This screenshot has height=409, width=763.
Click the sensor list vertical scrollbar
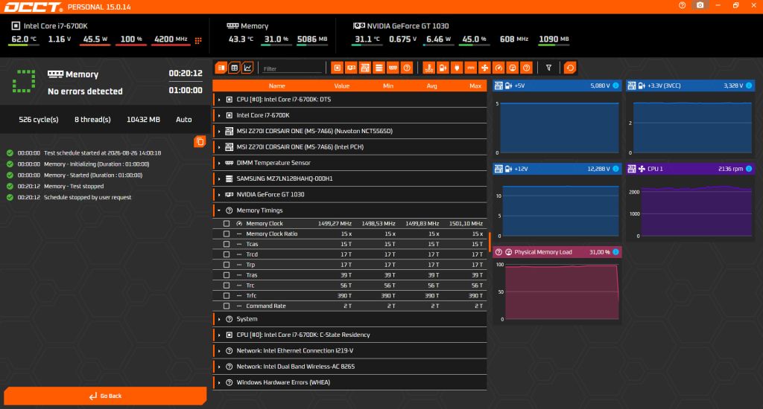(489, 242)
